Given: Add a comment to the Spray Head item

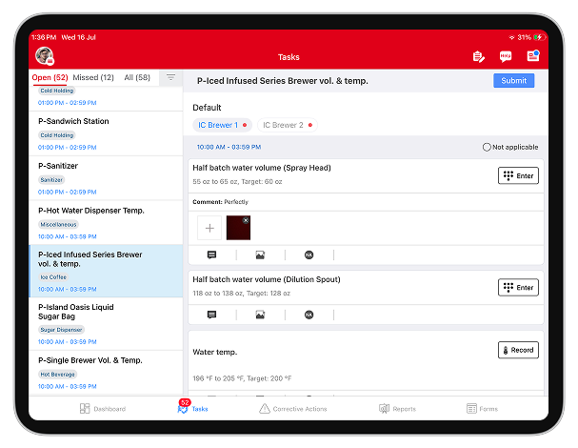Looking at the screenshot, I should 211,255.
